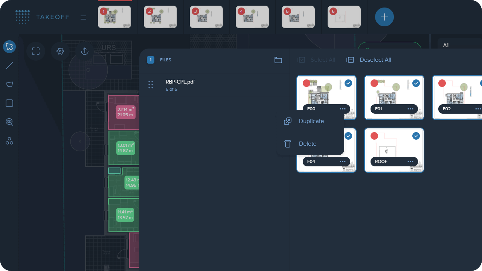Click the trash Delete icon in context menu

point(288,144)
